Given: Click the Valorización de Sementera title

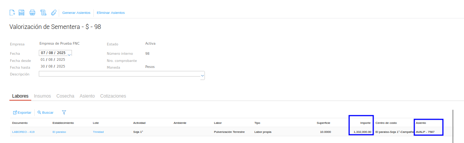Looking at the screenshot, I should pyautogui.click(x=55, y=27).
